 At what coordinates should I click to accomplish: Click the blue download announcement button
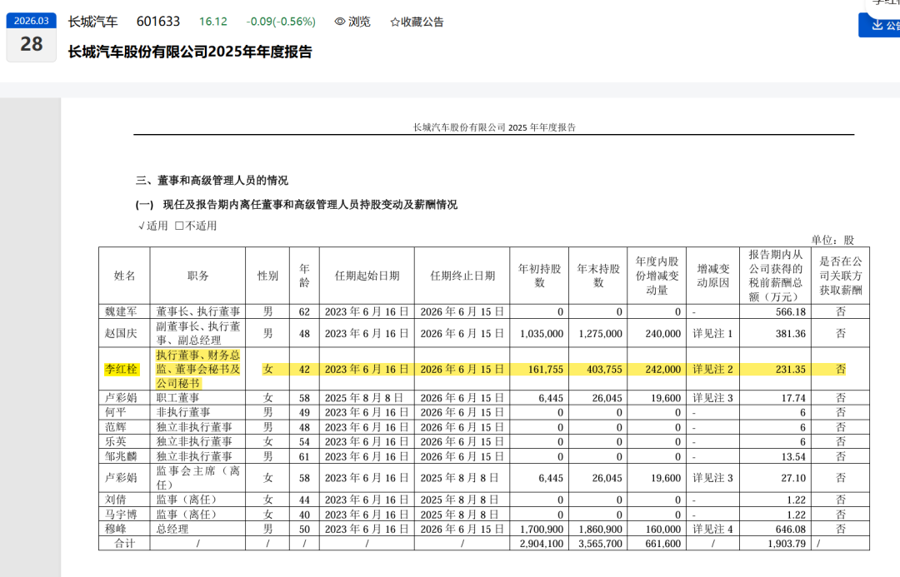pyautogui.click(x=879, y=25)
